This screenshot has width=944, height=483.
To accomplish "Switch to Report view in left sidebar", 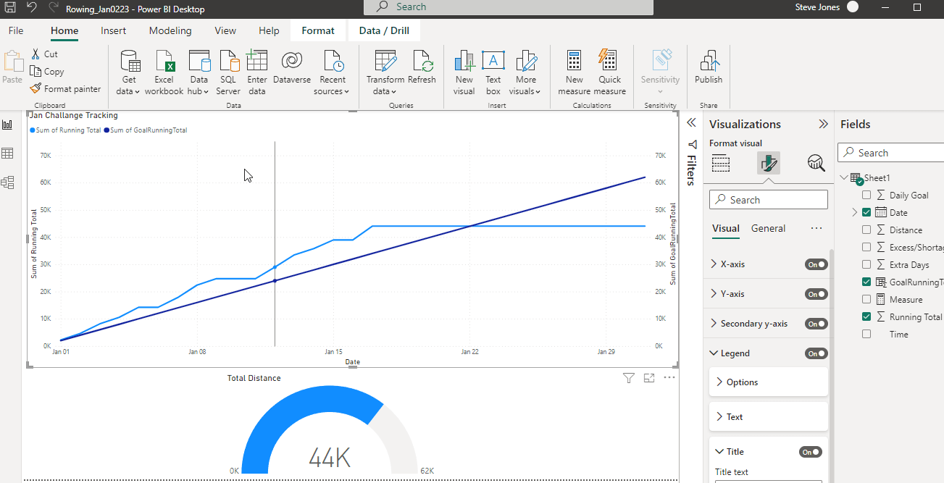I will tap(8, 125).
